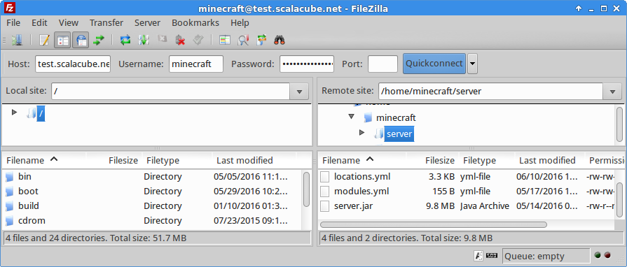
Task: Open the View menu
Action: (x=69, y=23)
